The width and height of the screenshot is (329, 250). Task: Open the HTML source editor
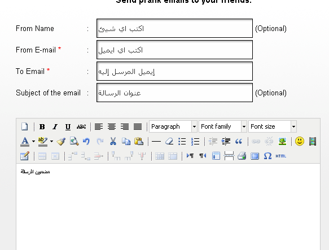click(280, 156)
